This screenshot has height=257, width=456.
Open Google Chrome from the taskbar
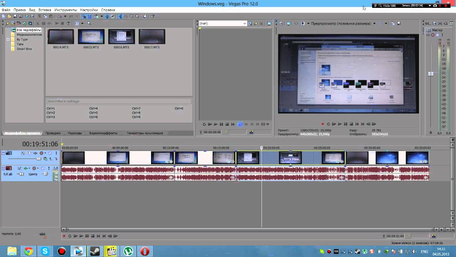(x=28, y=251)
